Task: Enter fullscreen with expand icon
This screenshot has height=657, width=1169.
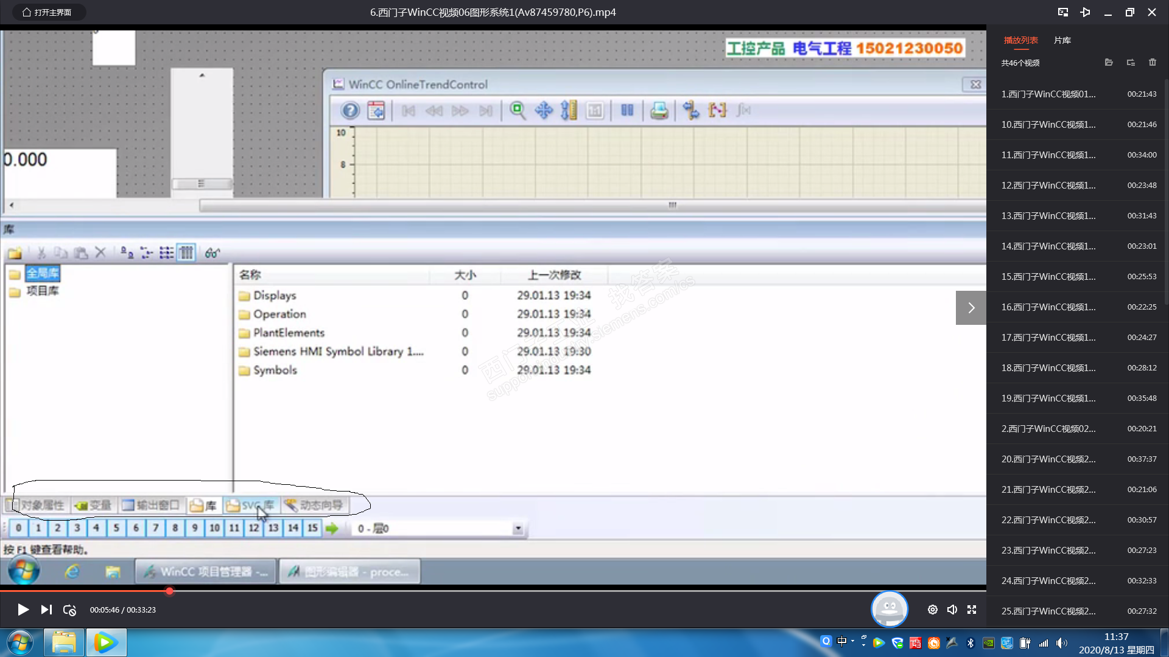Action: coord(972,610)
